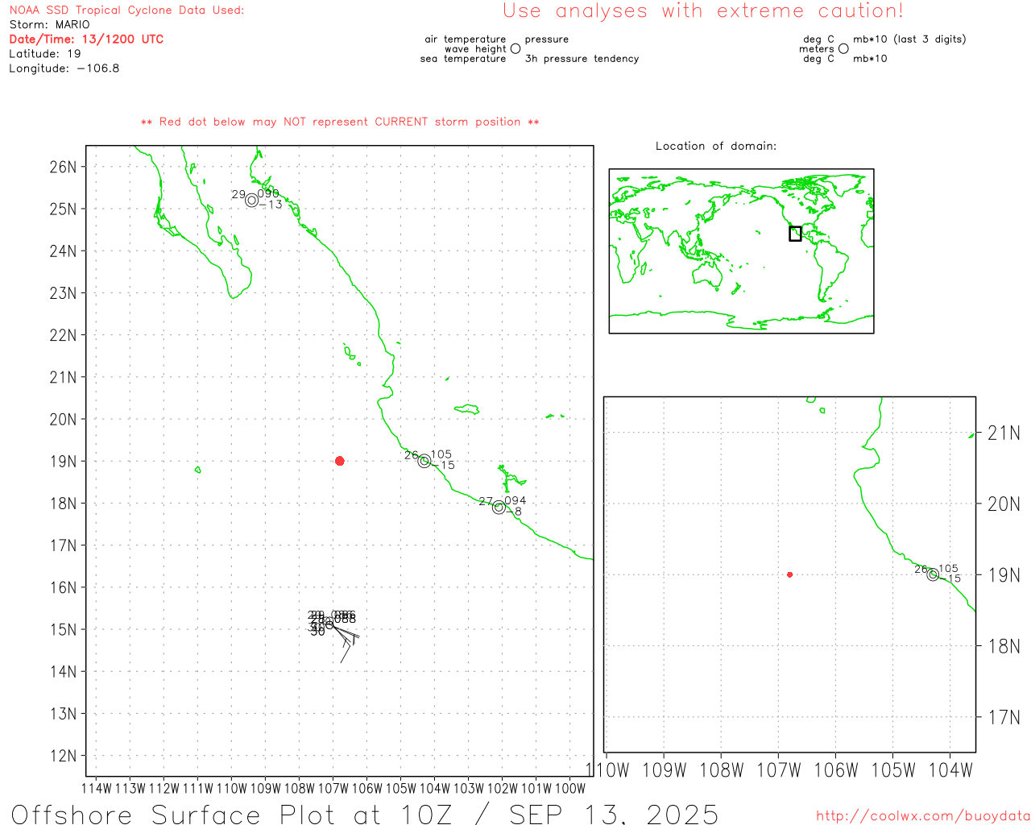Click the red dot in the zoomed inset map
Image resolution: width=1031 pixels, height=825 pixels.
789,574
